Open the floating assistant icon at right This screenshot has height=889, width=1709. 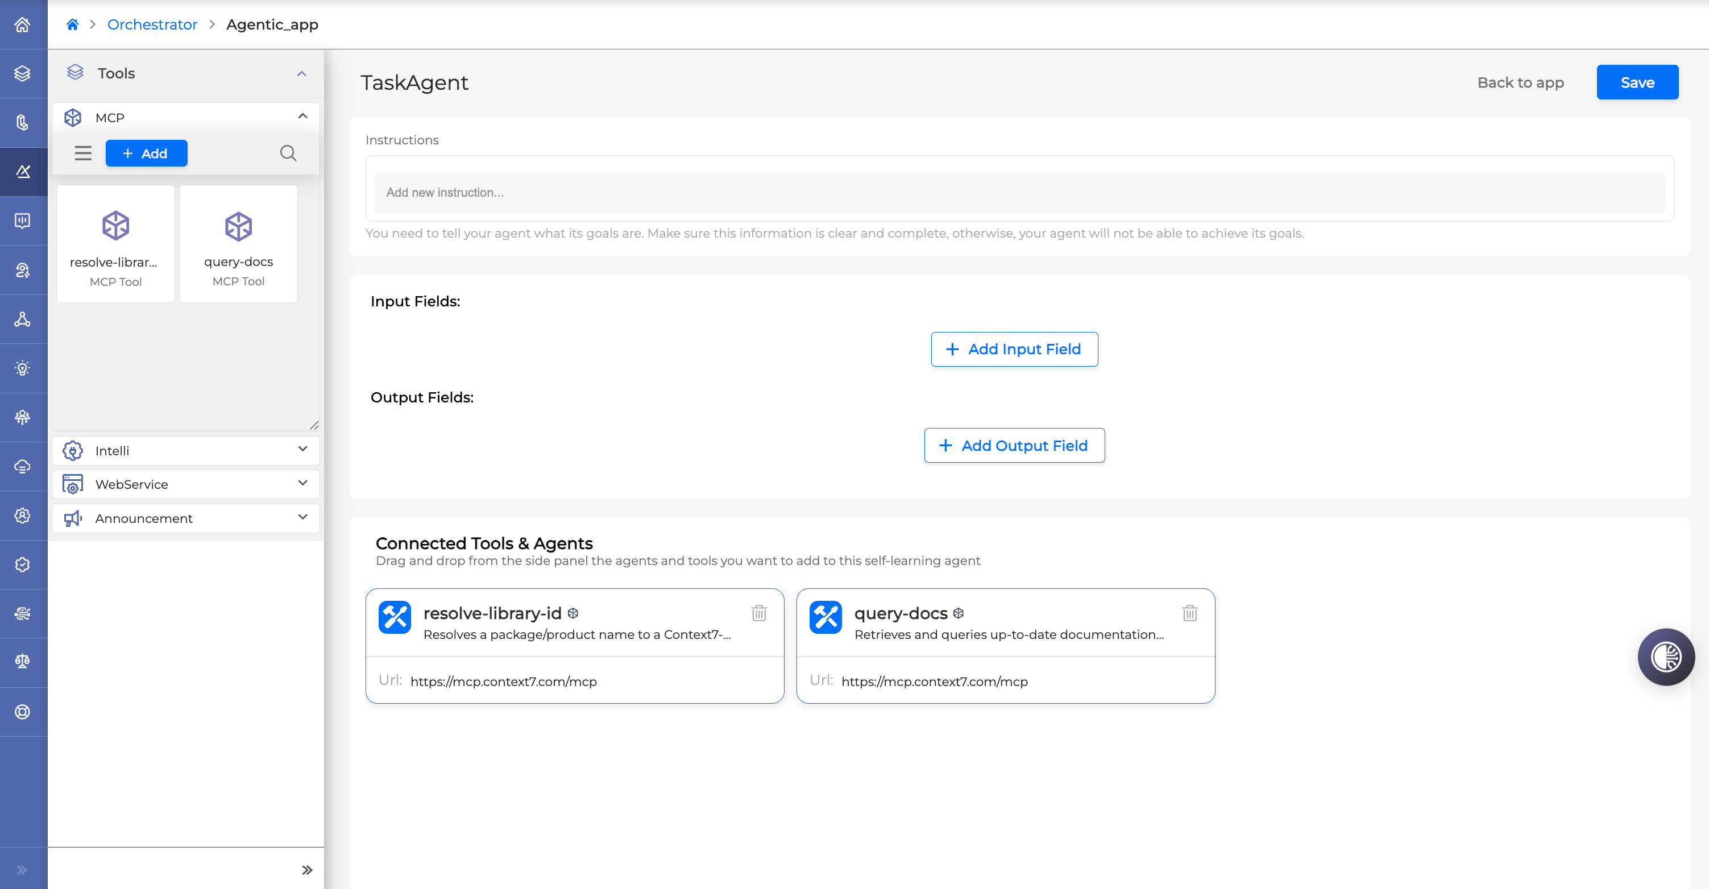[1665, 657]
